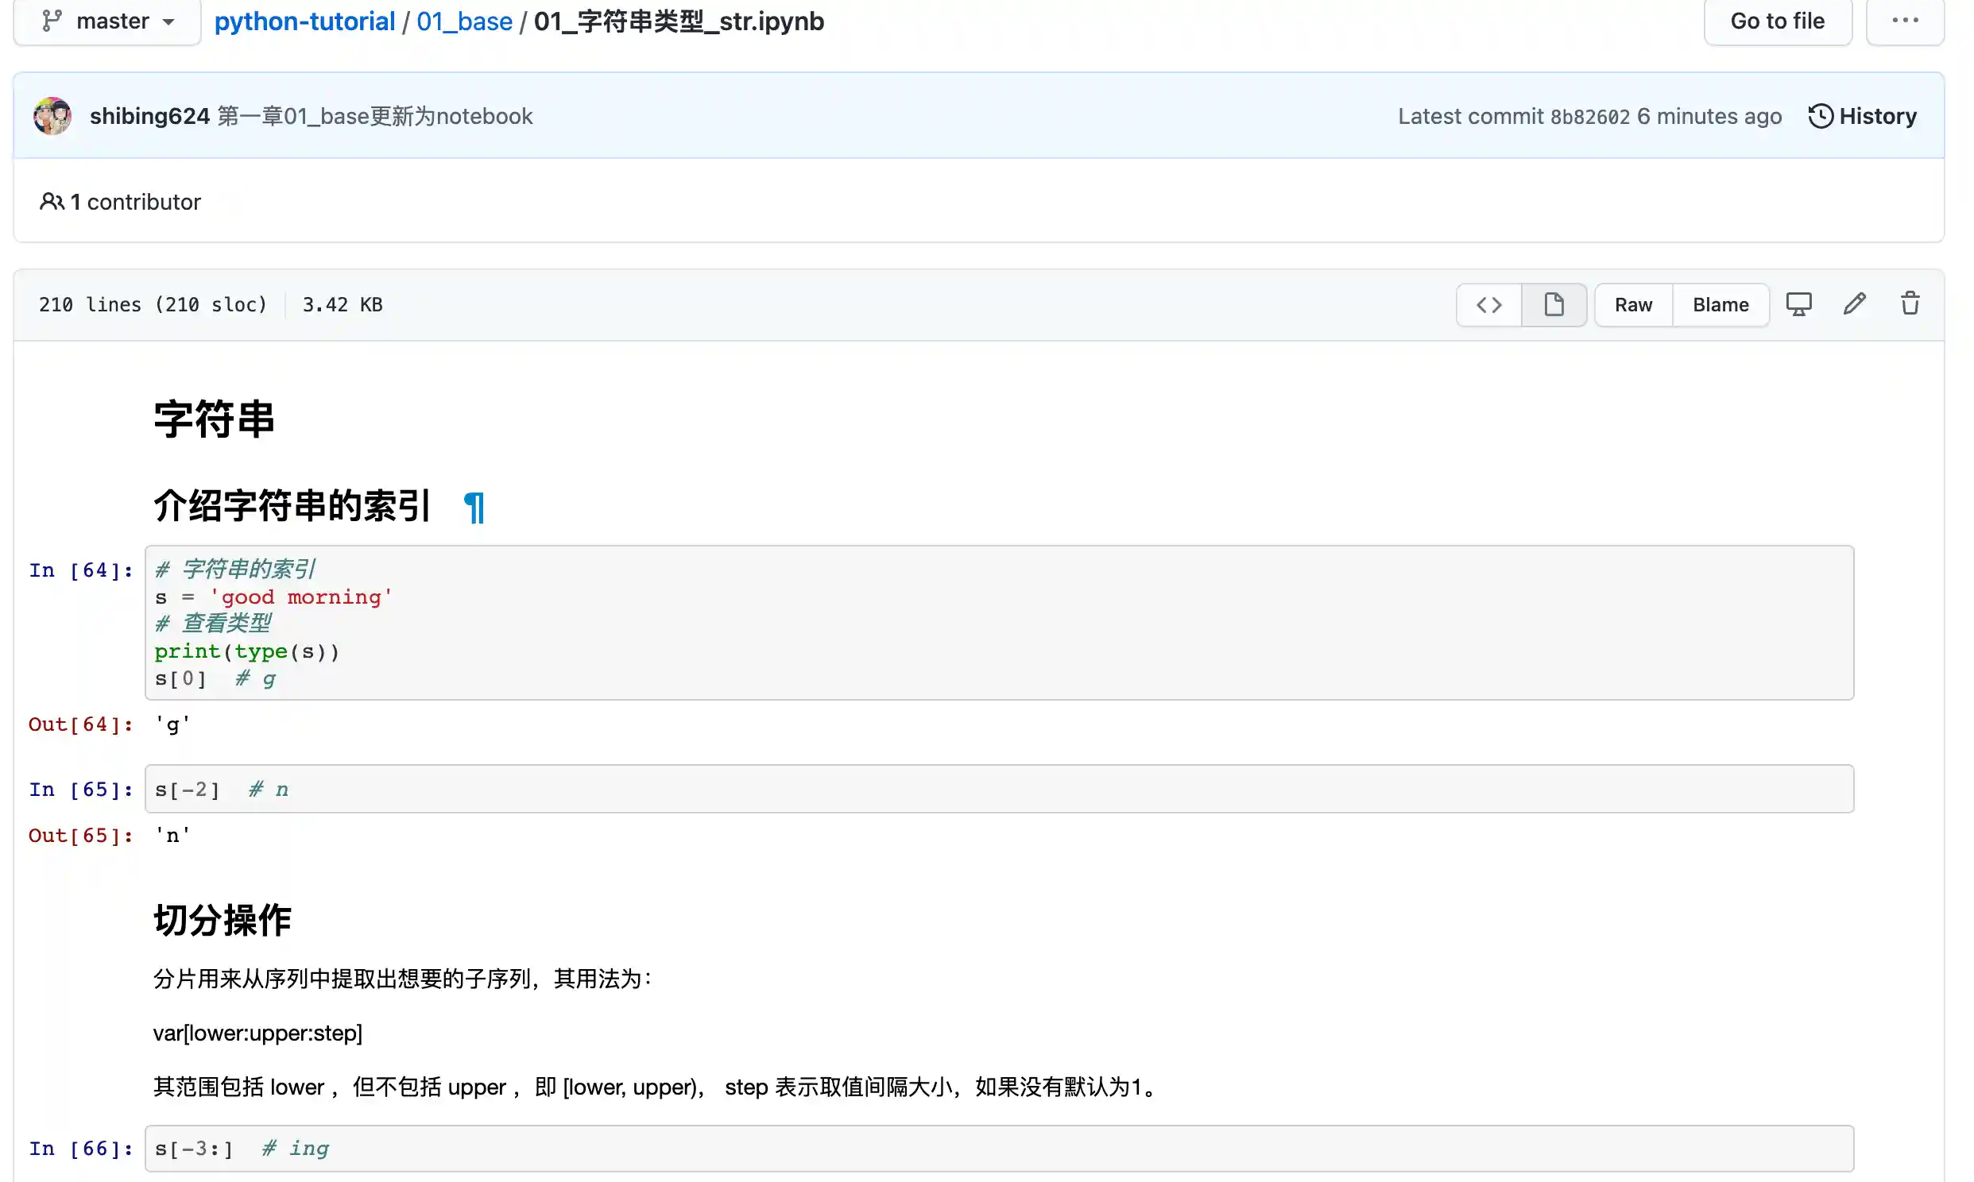The image size is (1974, 1182).
Task: Open commit hash 8b82602
Action: click(x=1589, y=117)
